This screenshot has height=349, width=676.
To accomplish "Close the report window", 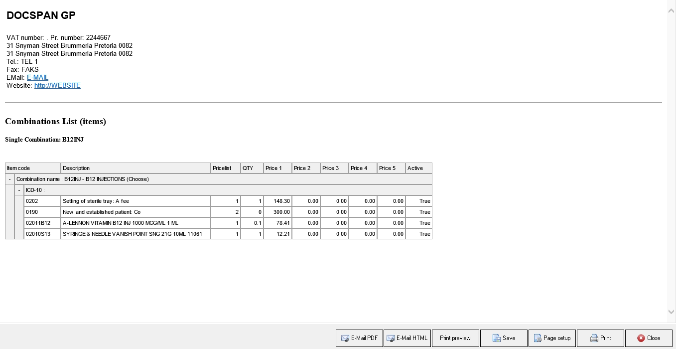I will coord(649,338).
